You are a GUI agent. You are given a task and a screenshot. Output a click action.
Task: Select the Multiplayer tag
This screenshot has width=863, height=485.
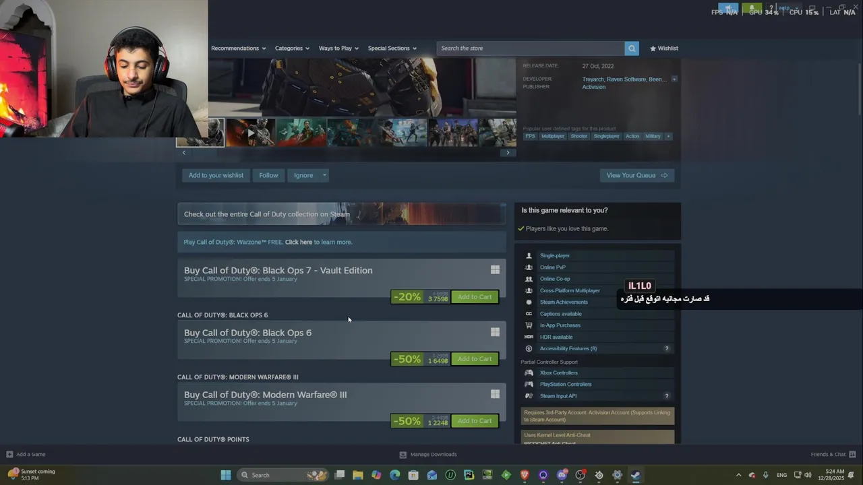pos(553,136)
